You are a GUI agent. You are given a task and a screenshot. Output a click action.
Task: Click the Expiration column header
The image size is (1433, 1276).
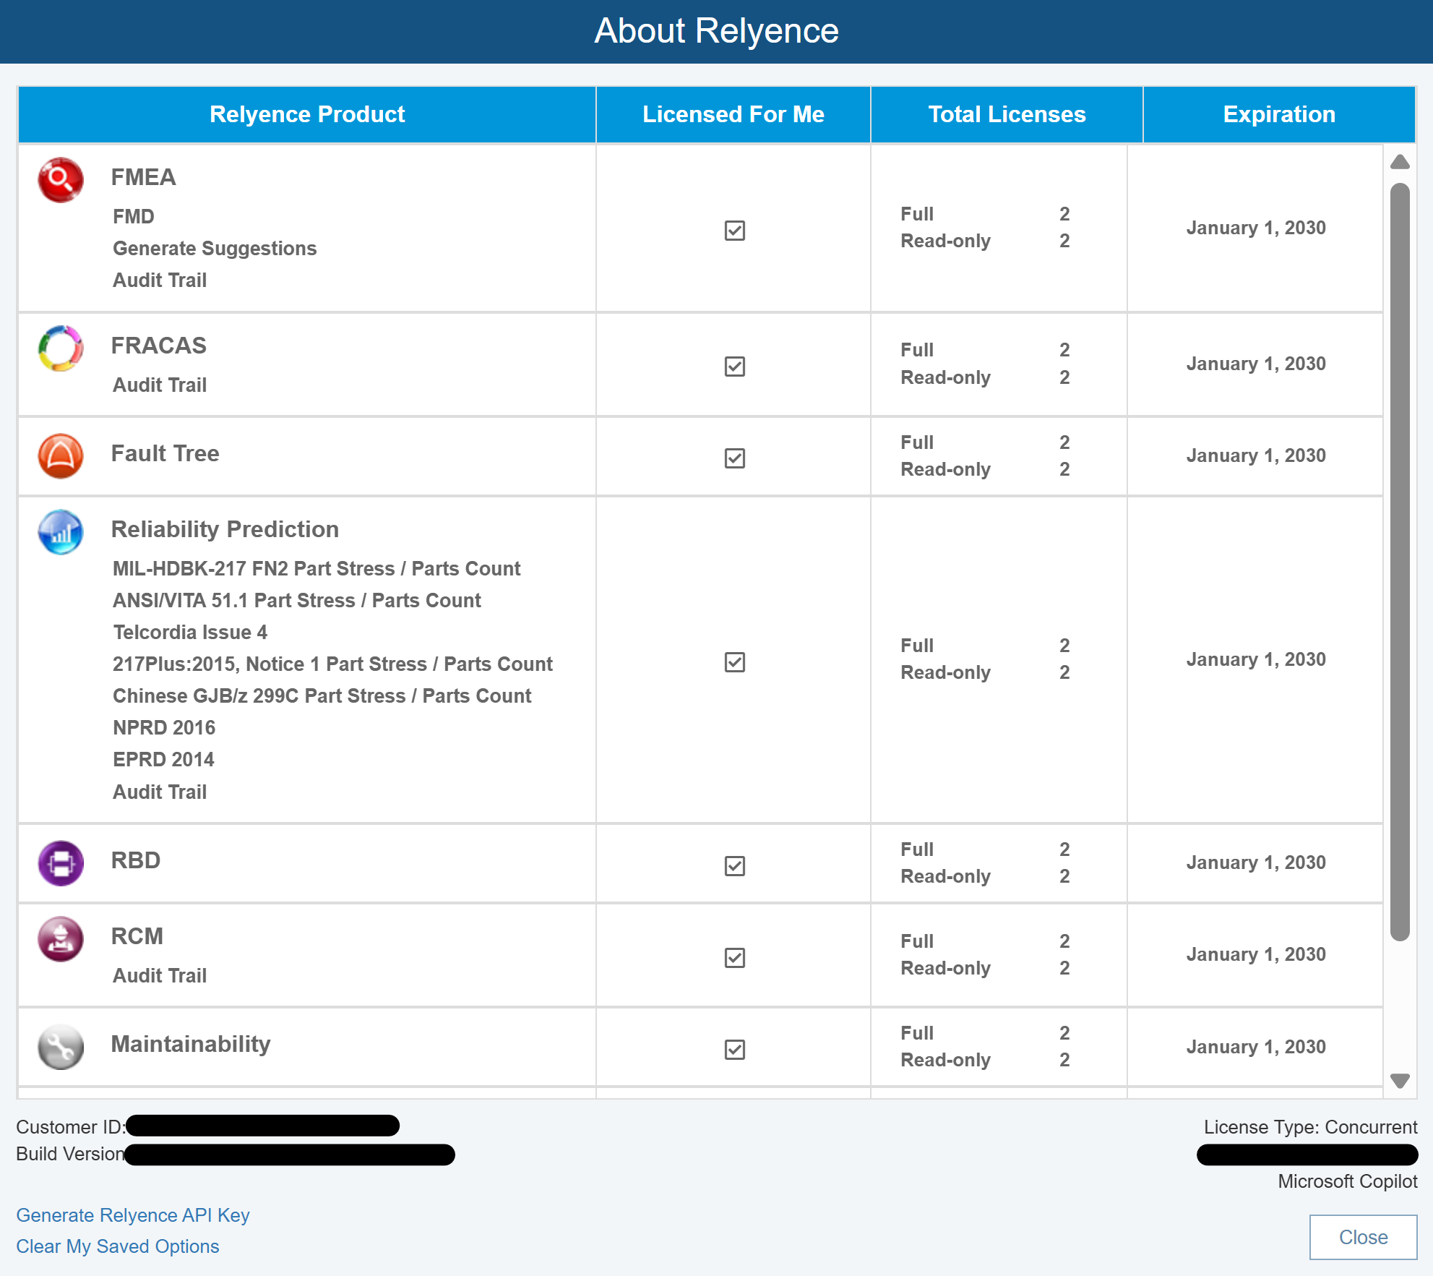(1278, 114)
